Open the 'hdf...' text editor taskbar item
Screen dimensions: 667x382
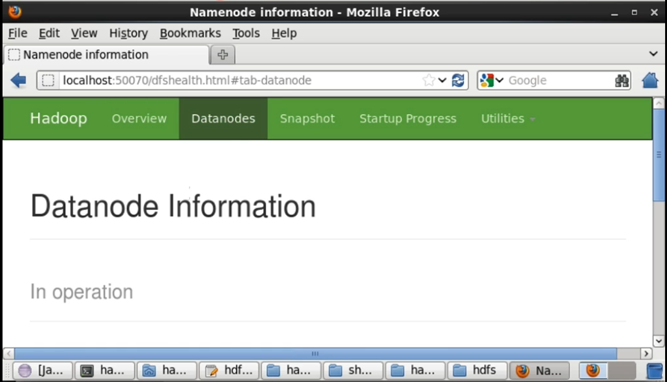pyautogui.click(x=229, y=370)
